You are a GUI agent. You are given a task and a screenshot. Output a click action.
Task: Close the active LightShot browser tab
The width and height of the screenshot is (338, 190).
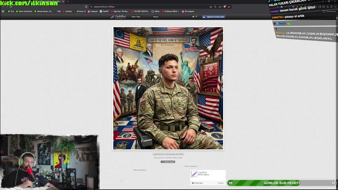coord(63,1)
